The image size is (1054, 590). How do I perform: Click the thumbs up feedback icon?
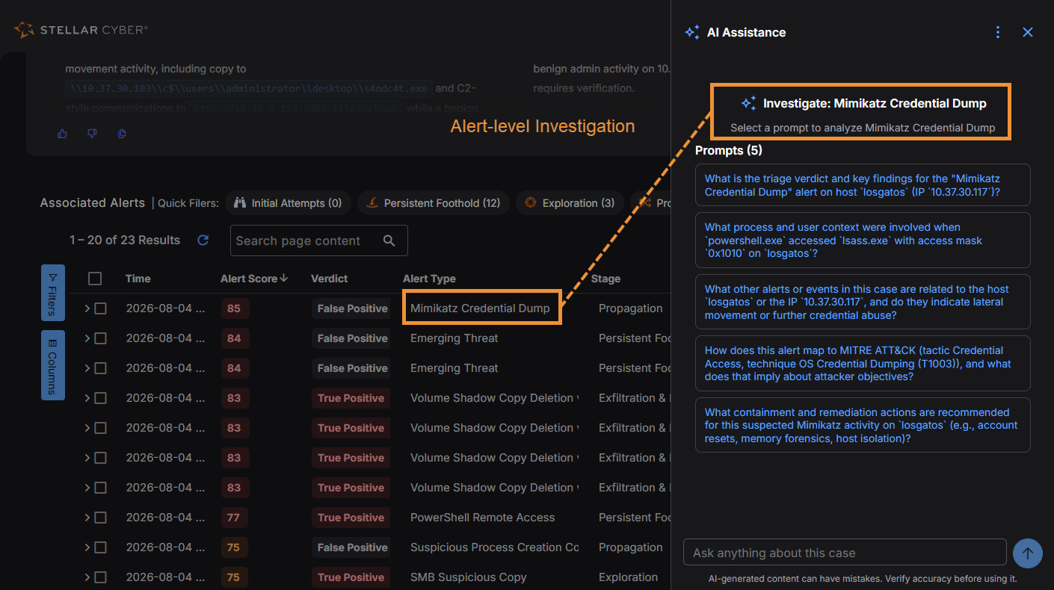63,134
